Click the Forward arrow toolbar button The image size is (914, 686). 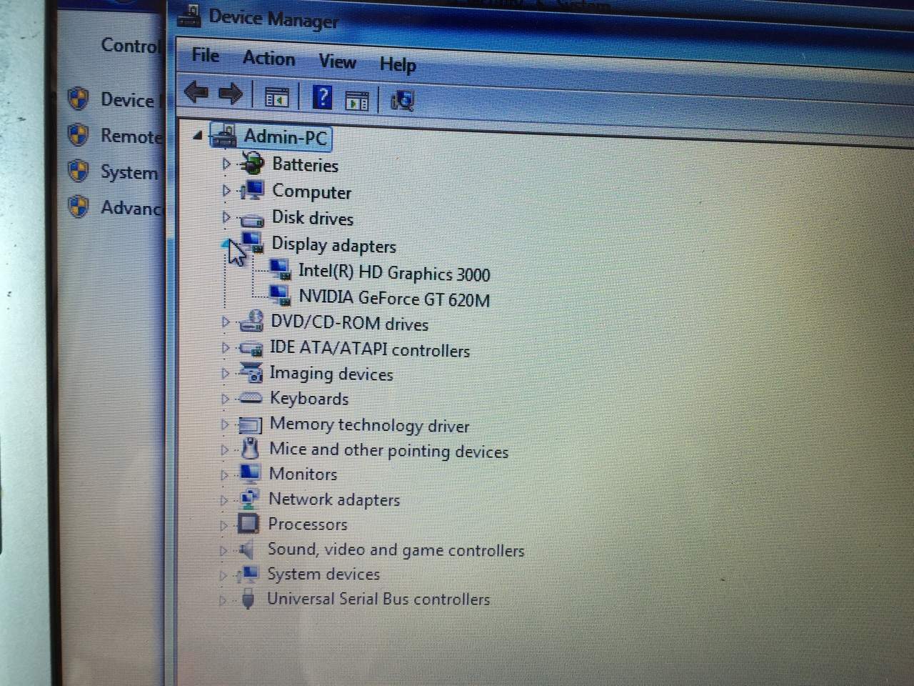pyautogui.click(x=230, y=94)
